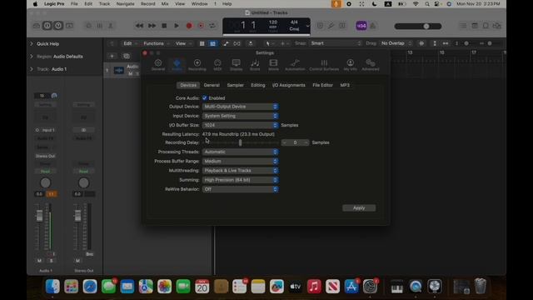Switch to the File Editor tab
The image size is (533, 300).
click(322, 85)
